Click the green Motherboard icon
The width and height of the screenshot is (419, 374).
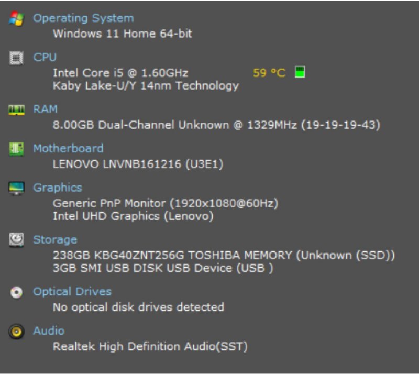tap(16, 149)
